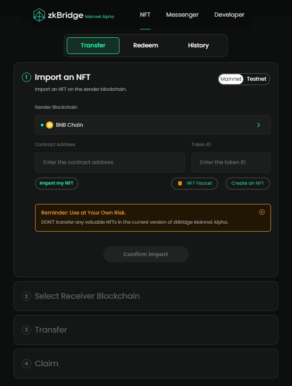This screenshot has width=292, height=386.
Task: Click the step 1 circle icon
Action: click(x=26, y=77)
